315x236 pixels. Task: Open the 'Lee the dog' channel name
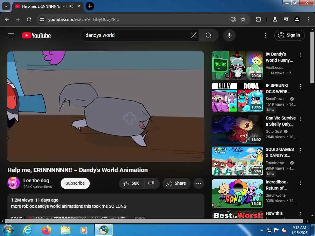(x=36, y=180)
